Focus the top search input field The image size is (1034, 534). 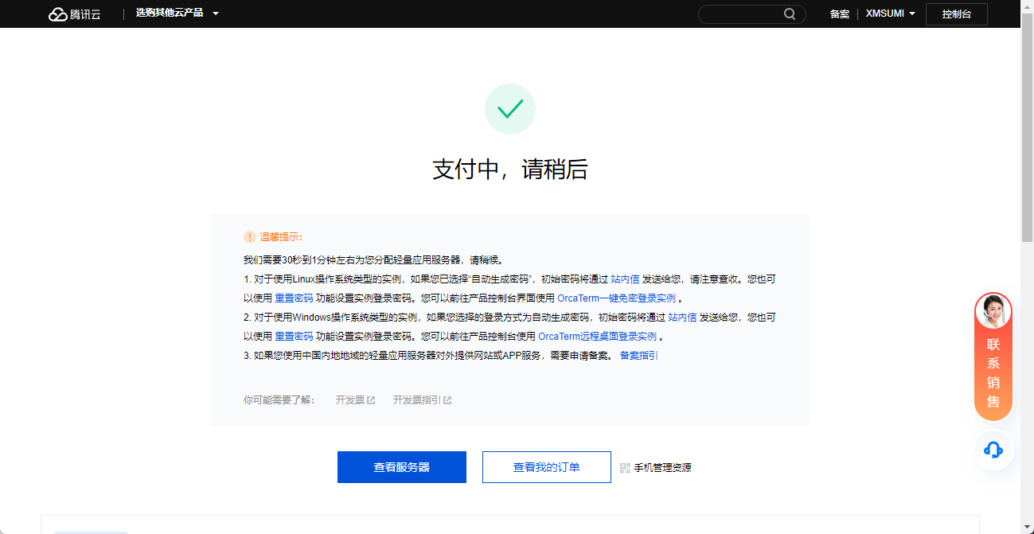pos(740,14)
